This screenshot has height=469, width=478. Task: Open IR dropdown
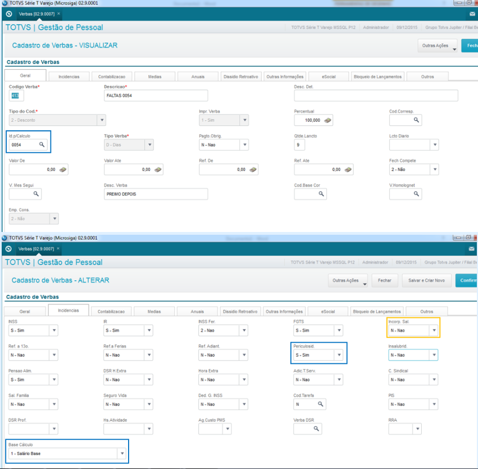[x=149, y=330]
